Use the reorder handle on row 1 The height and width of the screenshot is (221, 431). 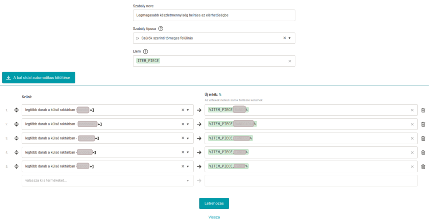[x=16, y=110]
